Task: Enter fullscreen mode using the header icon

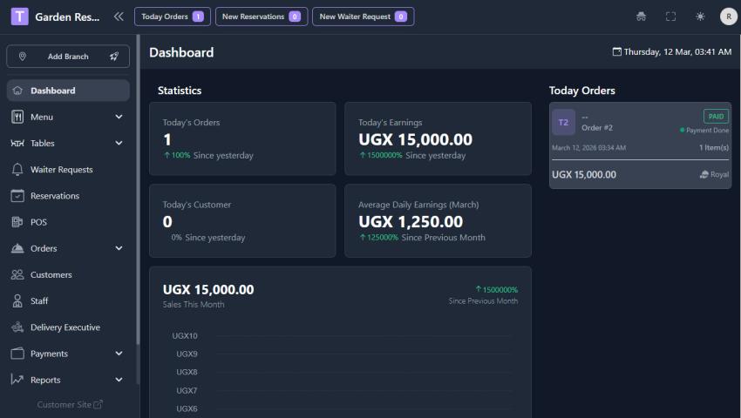Action: pos(670,17)
